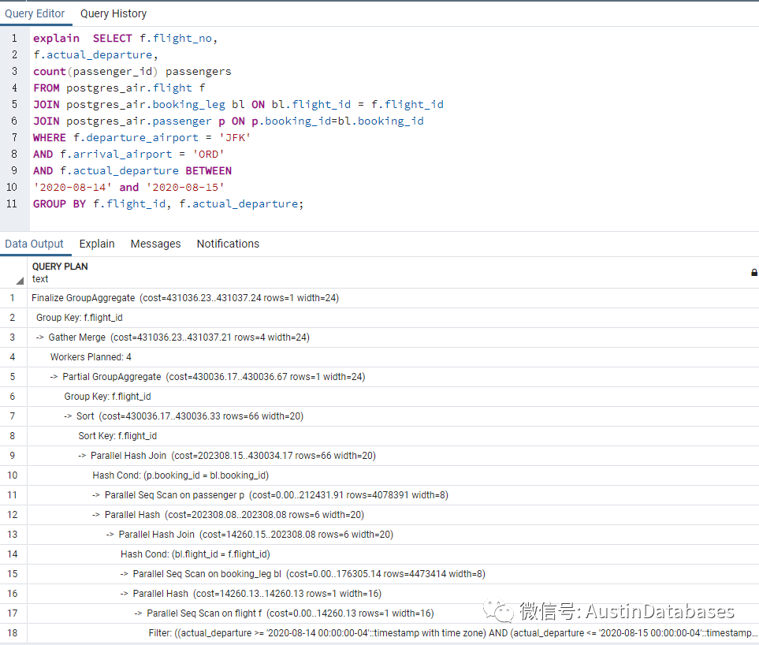Viewport: 759px width, 645px height.
Task: Select the 'Partial GroupAggregate' plan row
Action: 393,377
